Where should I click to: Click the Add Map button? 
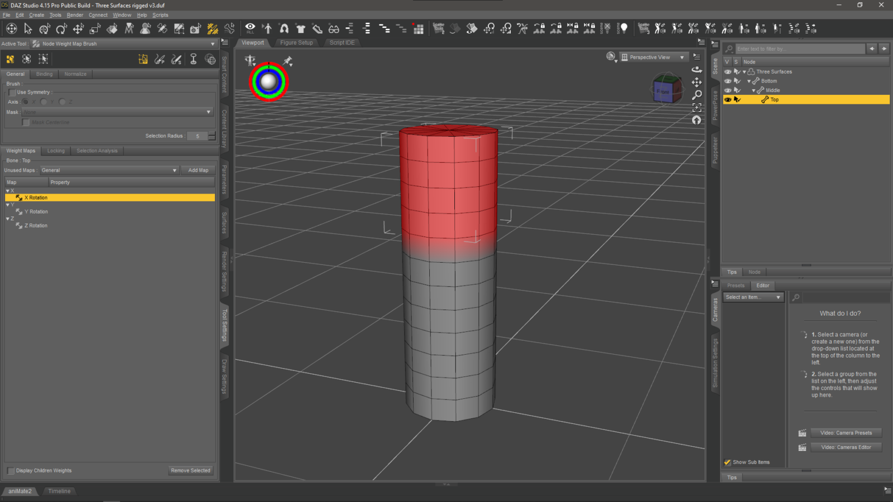pos(198,170)
